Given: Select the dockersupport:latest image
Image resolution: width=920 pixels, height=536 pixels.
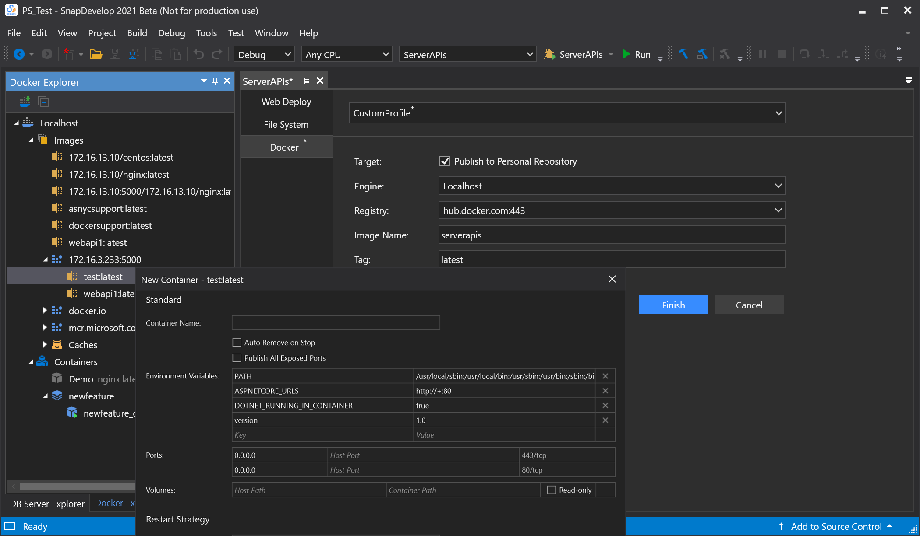Looking at the screenshot, I should pyautogui.click(x=110, y=226).
